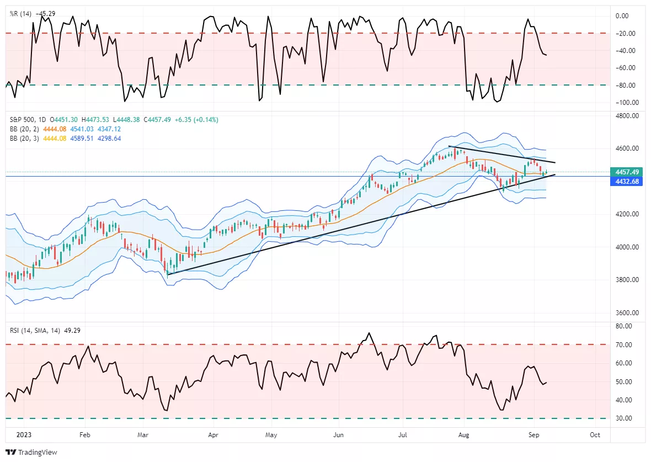Click the 2023 label on time axis
Screen dimensions: 651x462
pyautogui.click(x=24, y=434)
